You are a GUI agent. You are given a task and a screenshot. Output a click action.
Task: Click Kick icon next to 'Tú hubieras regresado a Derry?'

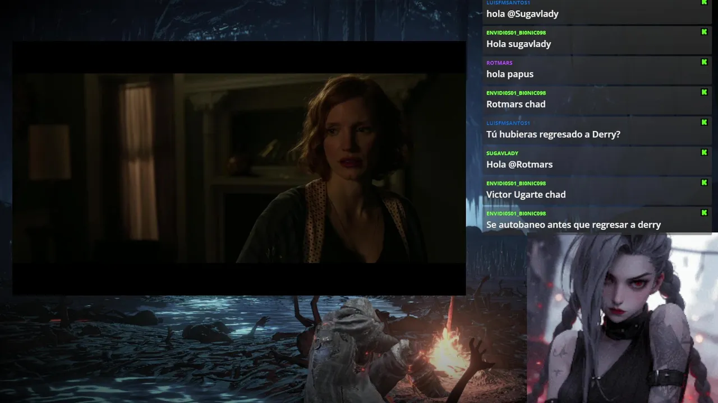[704, 123]
